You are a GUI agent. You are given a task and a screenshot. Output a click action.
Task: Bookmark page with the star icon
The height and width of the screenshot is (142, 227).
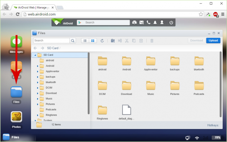(201, 14)
